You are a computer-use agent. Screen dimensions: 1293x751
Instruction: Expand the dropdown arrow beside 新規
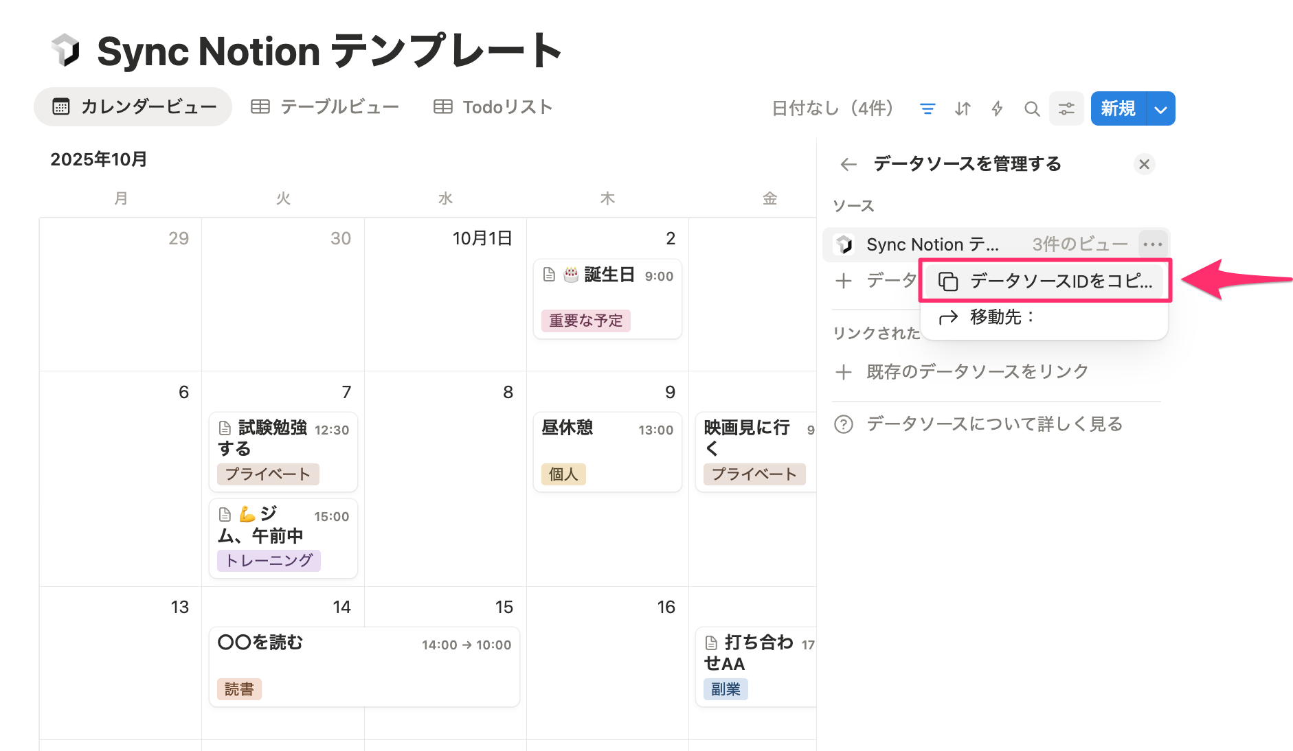tap(1160, 109)
